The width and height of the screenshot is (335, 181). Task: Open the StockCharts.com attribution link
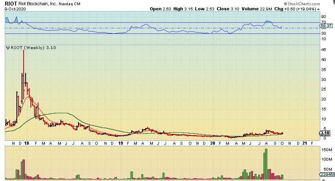click(302, 4)
